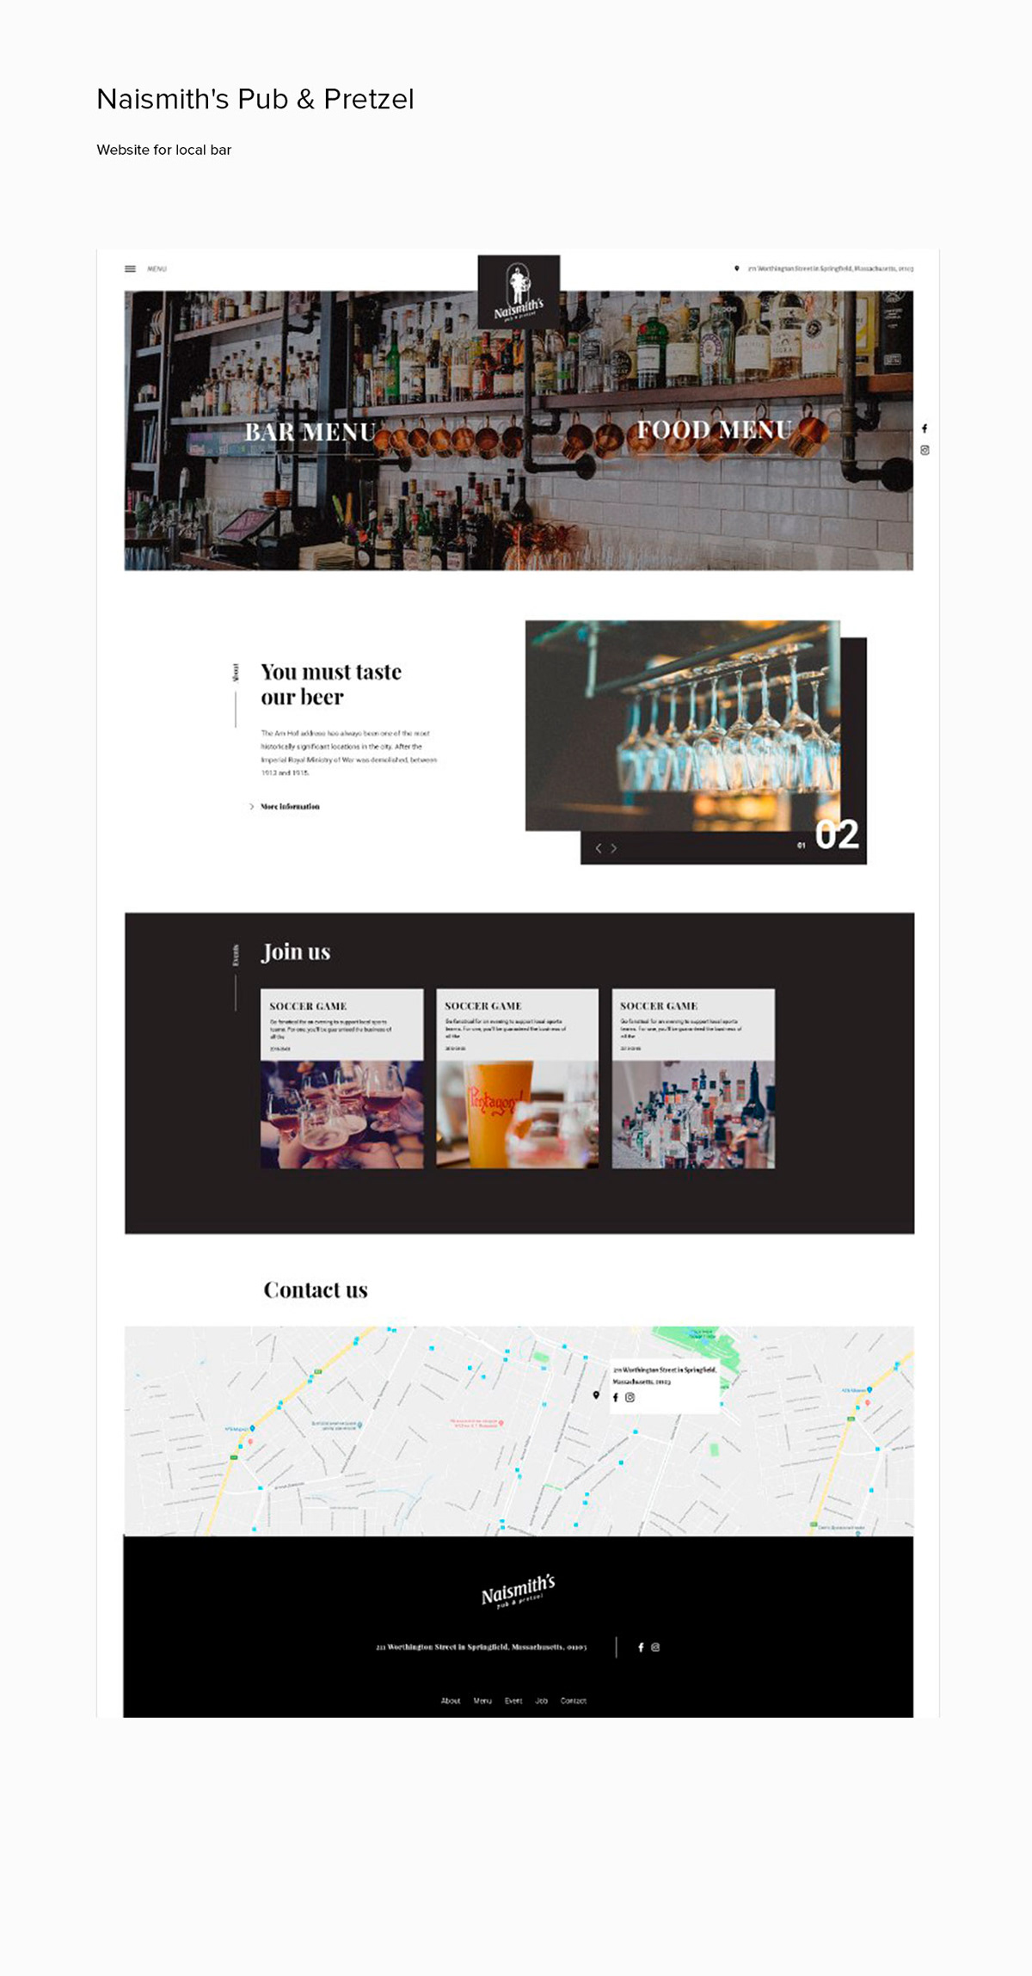This screenshot has width=1032, height=1976.
Task: Click the Contact us heading
Action: (x=316, y=1290)
